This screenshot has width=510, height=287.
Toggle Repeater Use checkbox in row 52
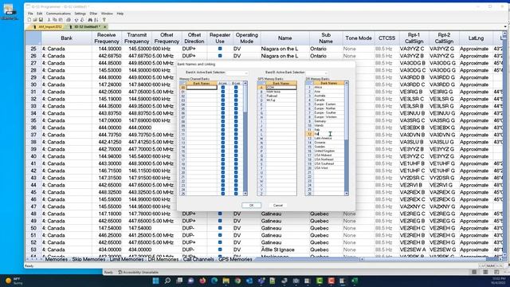(220, 242)
